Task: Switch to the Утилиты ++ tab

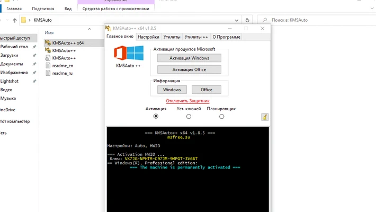Action: tap(196, 37)
